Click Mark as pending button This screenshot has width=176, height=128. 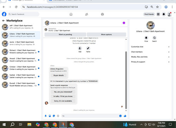pos(65,34)
